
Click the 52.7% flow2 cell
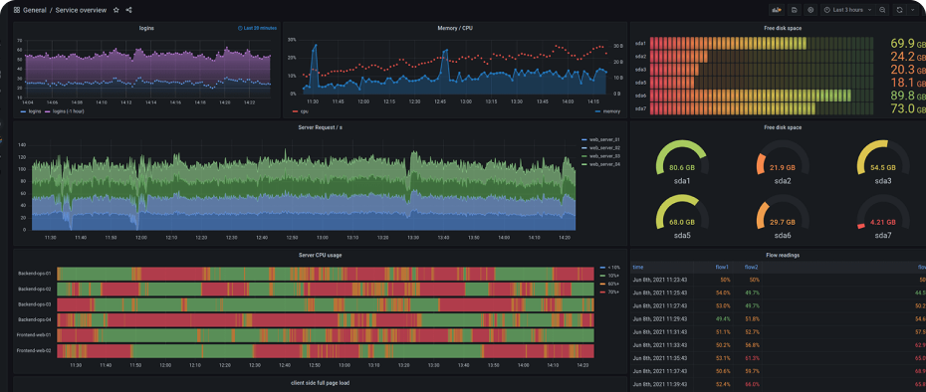(x=752, y=331)
